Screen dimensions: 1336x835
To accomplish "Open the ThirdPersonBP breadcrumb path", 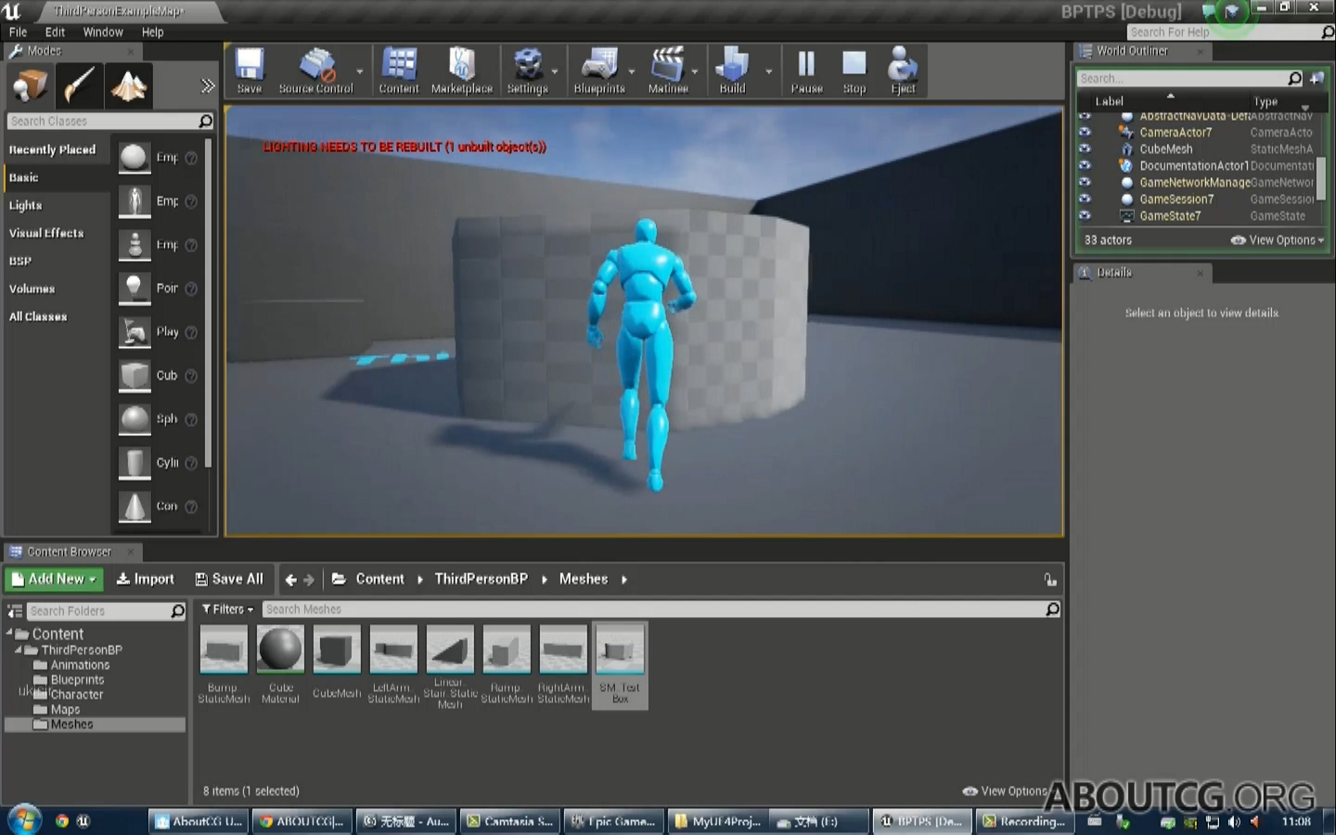I will [482, 579].
